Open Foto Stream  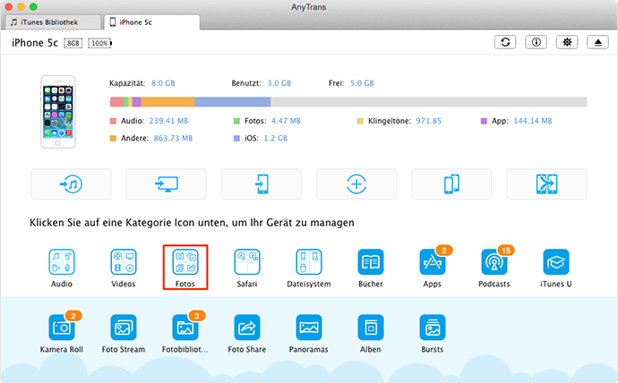(124, 328)
